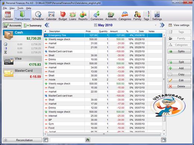Image resolution: width=194 pixels, height=145 pixels.
Task: Select the Food row dated 05/26/10
Action: click(x=103, y=47)
